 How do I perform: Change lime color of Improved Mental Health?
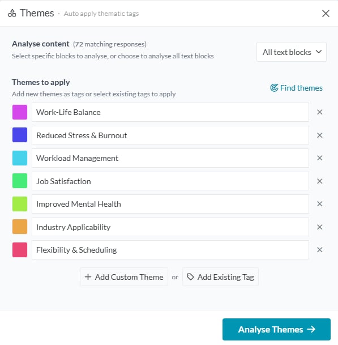(x=20, y=204)
